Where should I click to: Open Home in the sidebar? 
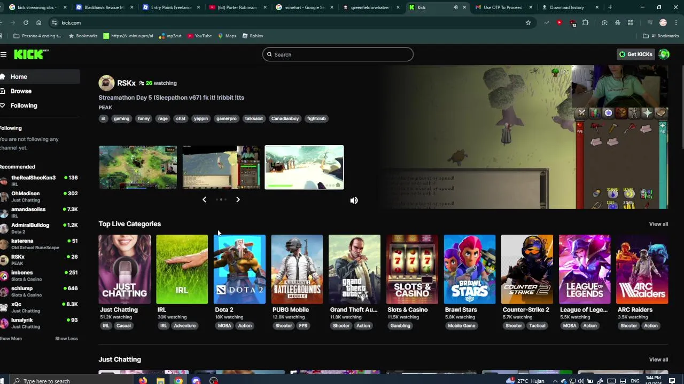40,77
